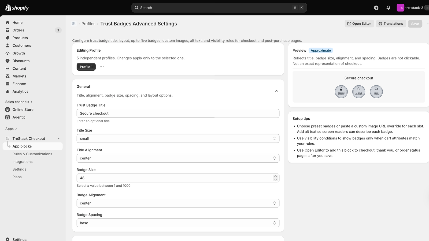Click the app icon in the breadcrumb
The width and height of the screenshot is (429, 241).
[x=74, y=24]
